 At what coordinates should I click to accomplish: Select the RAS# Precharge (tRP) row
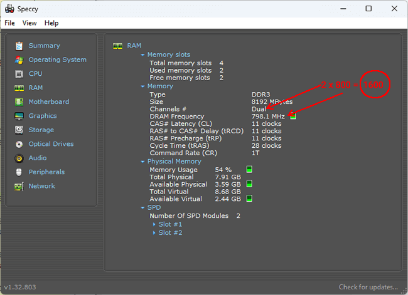pos(215,138)
